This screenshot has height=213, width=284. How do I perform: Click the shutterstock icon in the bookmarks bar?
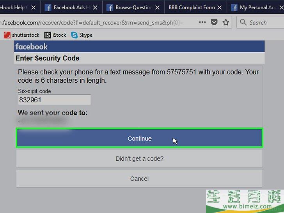(7, 35)
